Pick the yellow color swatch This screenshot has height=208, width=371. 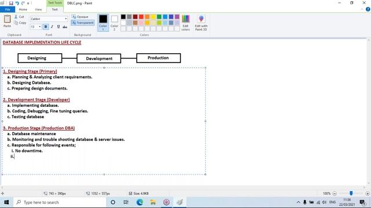click(153, 17)
